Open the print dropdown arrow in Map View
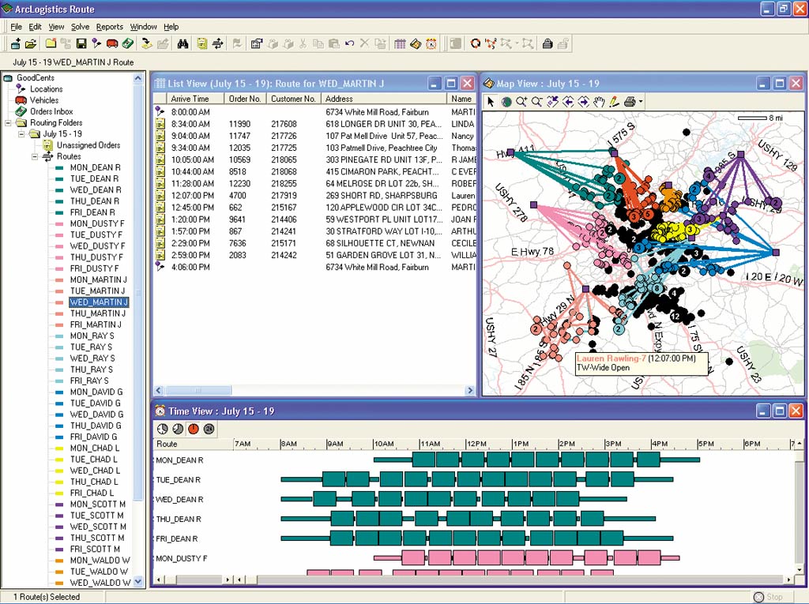 click(x=641, y=102)
